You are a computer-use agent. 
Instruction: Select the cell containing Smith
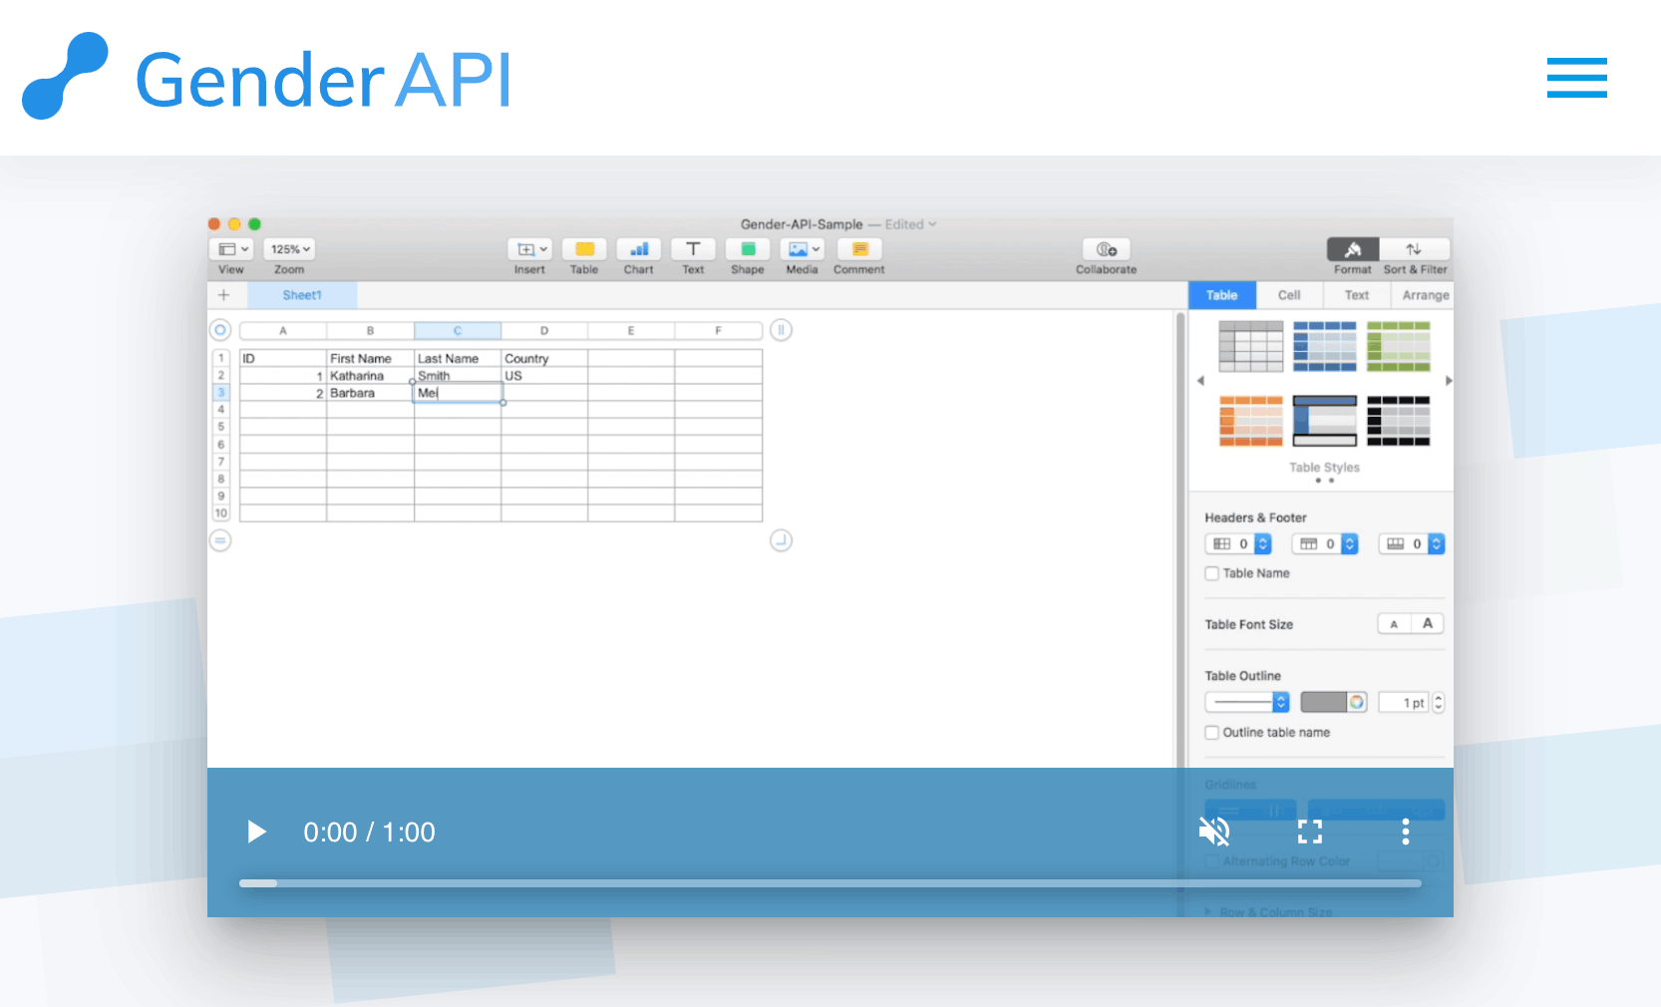[x=458, y=376]
